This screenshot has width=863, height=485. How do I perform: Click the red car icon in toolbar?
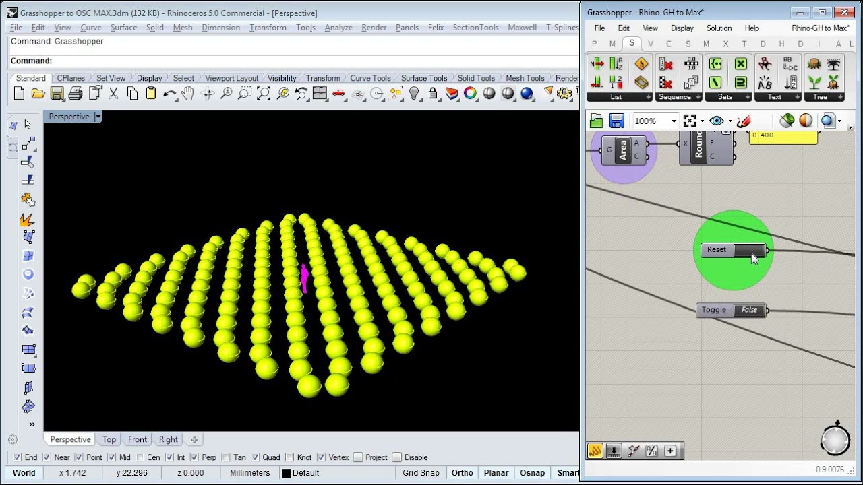(x=338, y=94)
